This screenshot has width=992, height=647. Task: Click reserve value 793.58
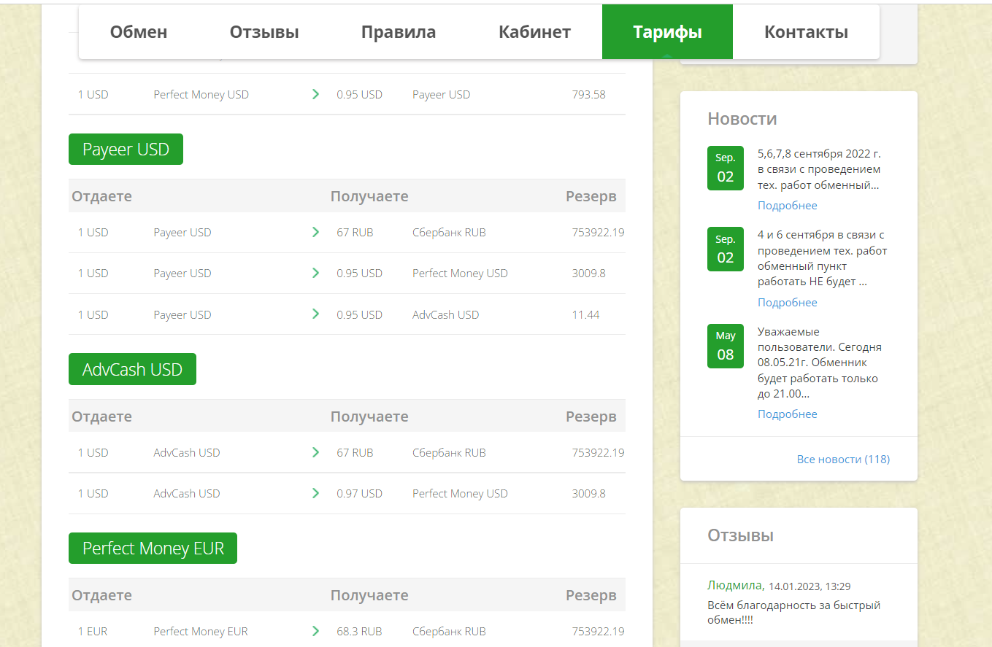(x=588, y=94)
